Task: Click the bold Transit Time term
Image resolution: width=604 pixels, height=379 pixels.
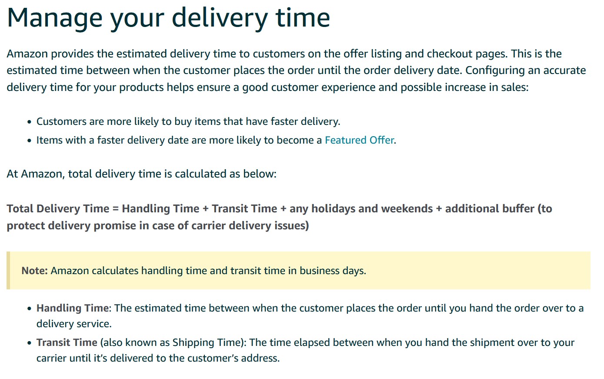Action: (67, 342)
